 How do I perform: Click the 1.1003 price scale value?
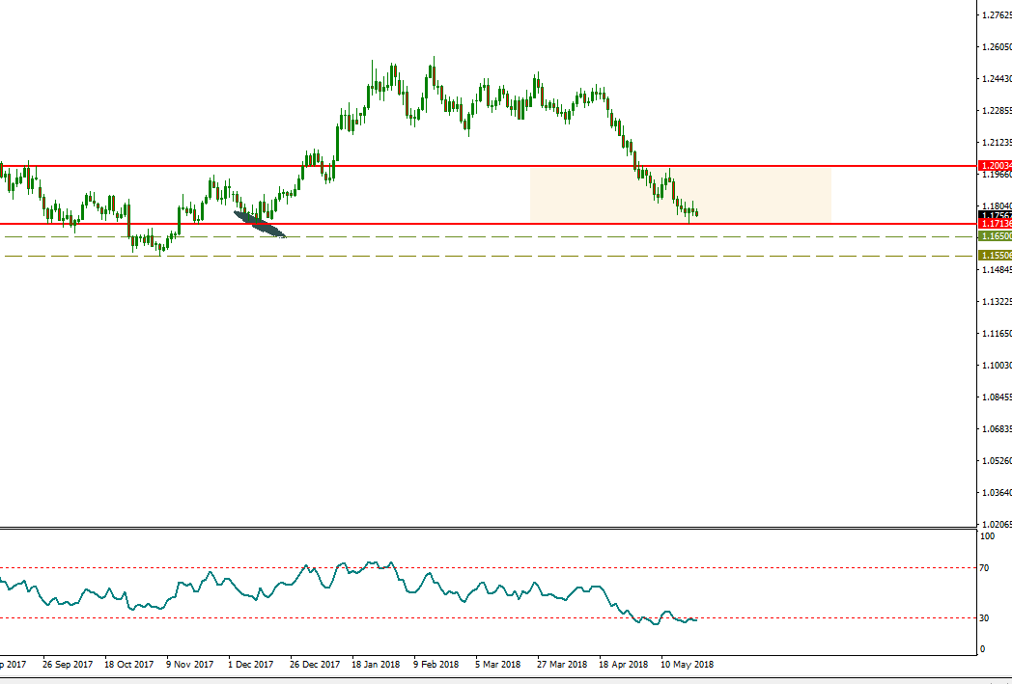[x=995, y=366]
